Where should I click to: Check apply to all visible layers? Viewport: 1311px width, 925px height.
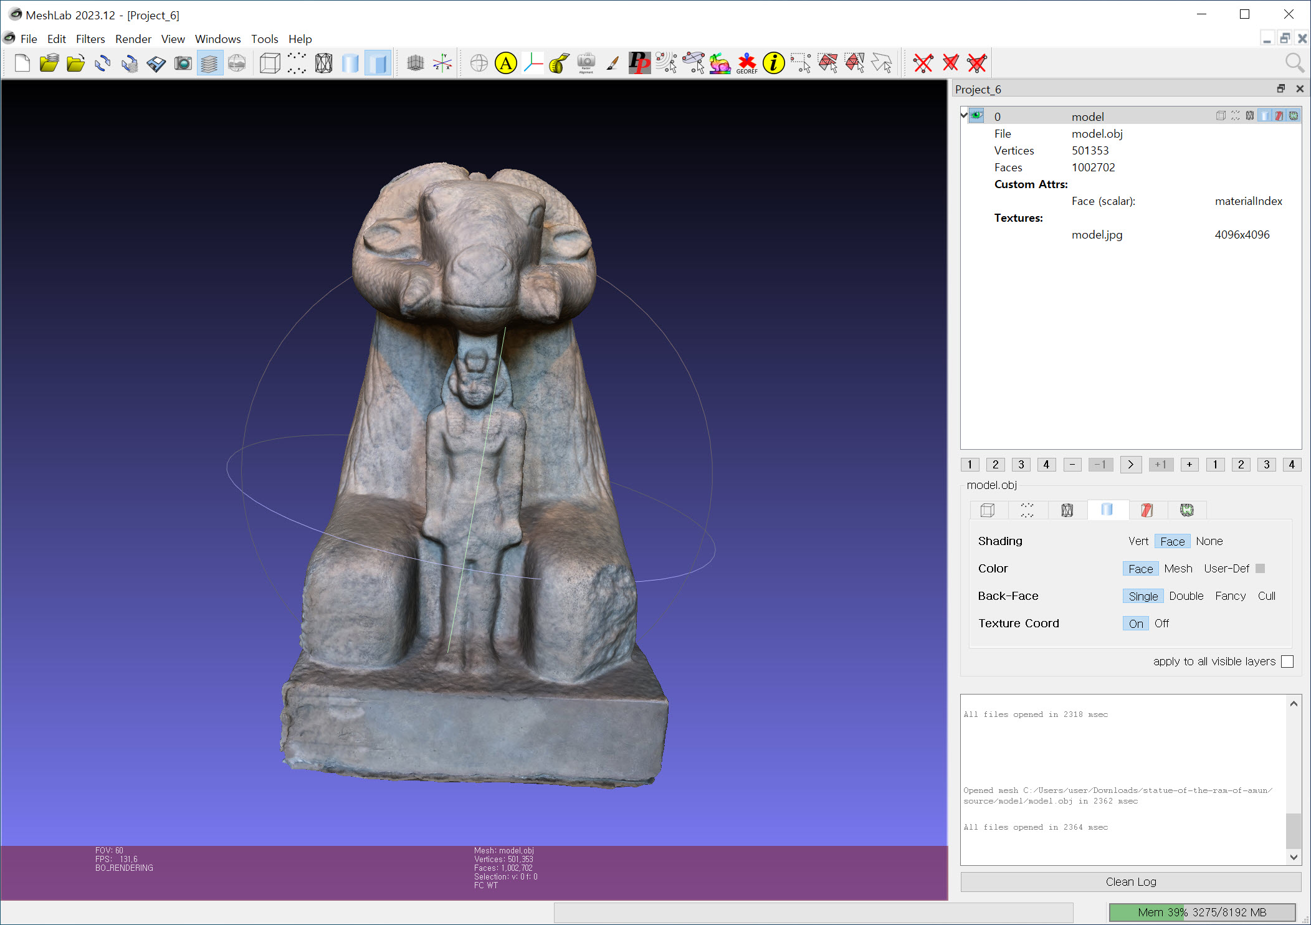click(x=1287, y=662)
